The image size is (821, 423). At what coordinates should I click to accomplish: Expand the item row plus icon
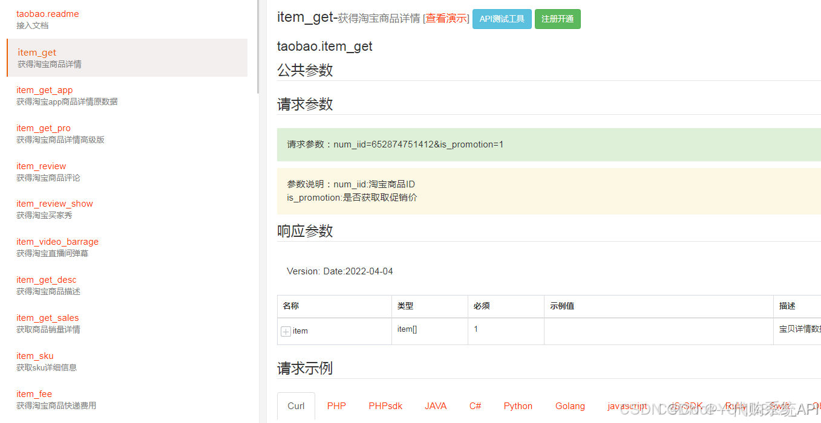pyautogui.click(x=286, y=331)
